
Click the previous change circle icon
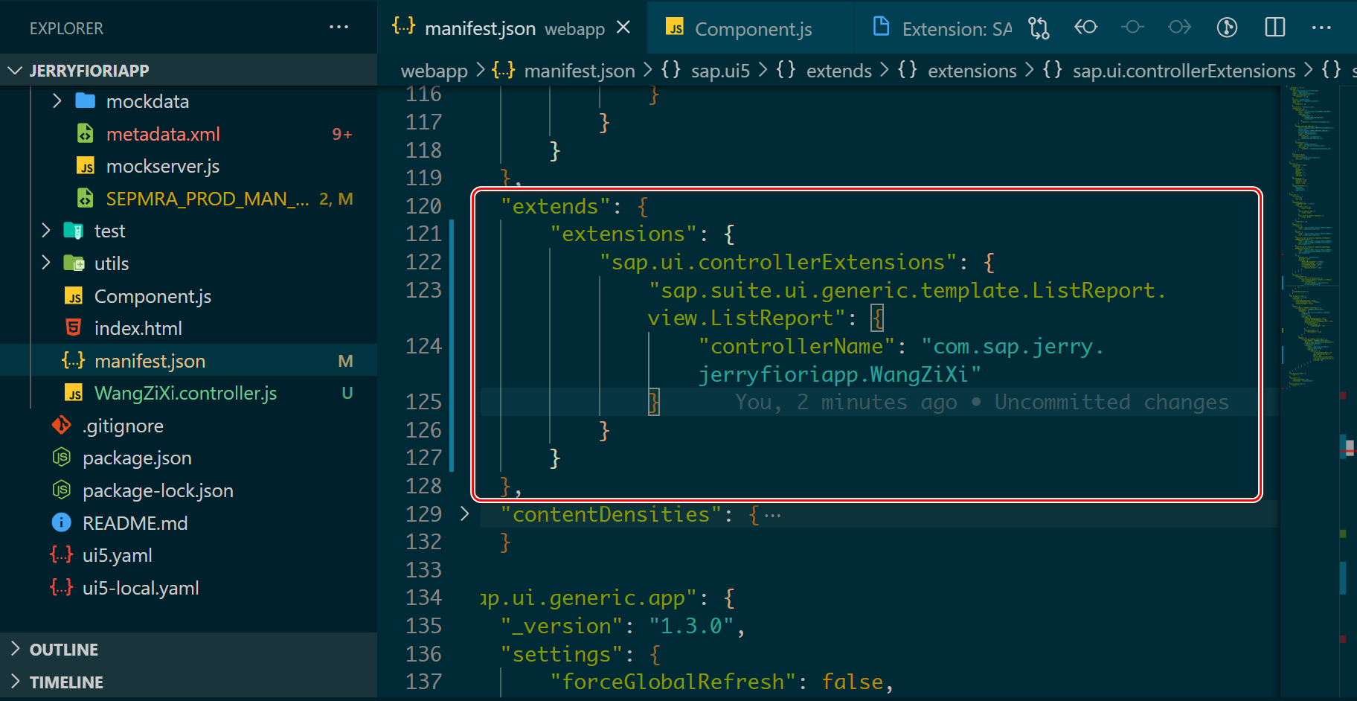1132,28
